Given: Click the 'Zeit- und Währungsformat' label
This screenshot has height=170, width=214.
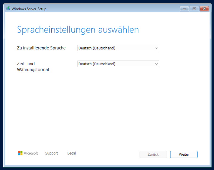Looking at the screenshot, I should [x=33, y=67].
